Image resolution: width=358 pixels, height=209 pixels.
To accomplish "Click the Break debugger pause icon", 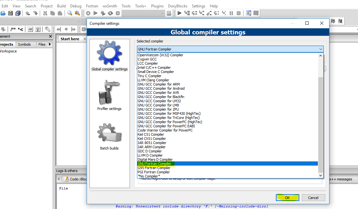I will point(231,13).
